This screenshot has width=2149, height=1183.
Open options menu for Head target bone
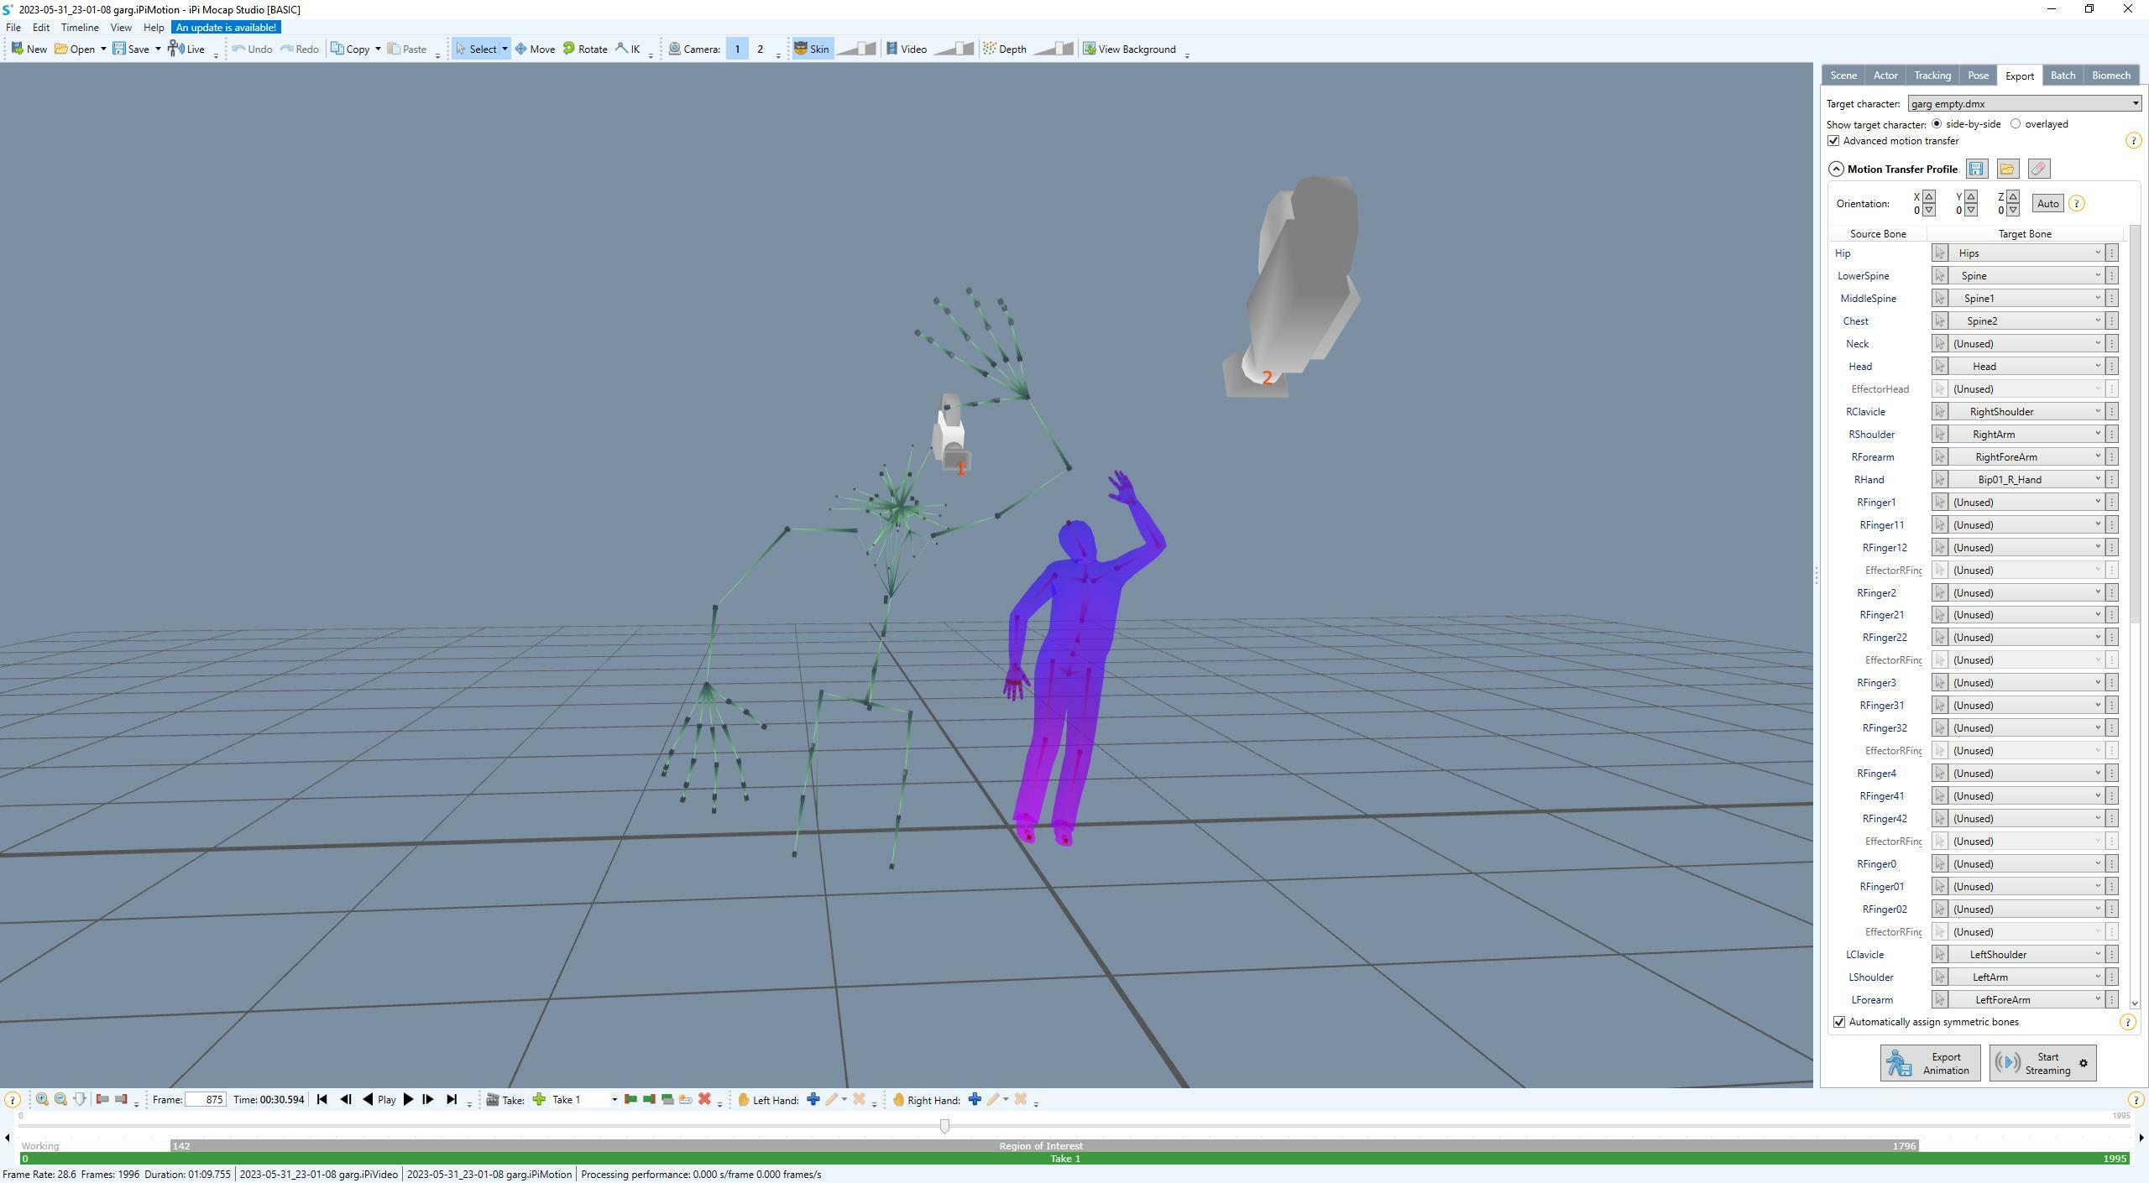(2112, 366)
